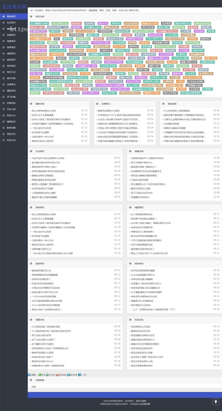Open article 别以为肺结核是穷人的病 in 最新文章
222x411 pixels.
(44, 111)
